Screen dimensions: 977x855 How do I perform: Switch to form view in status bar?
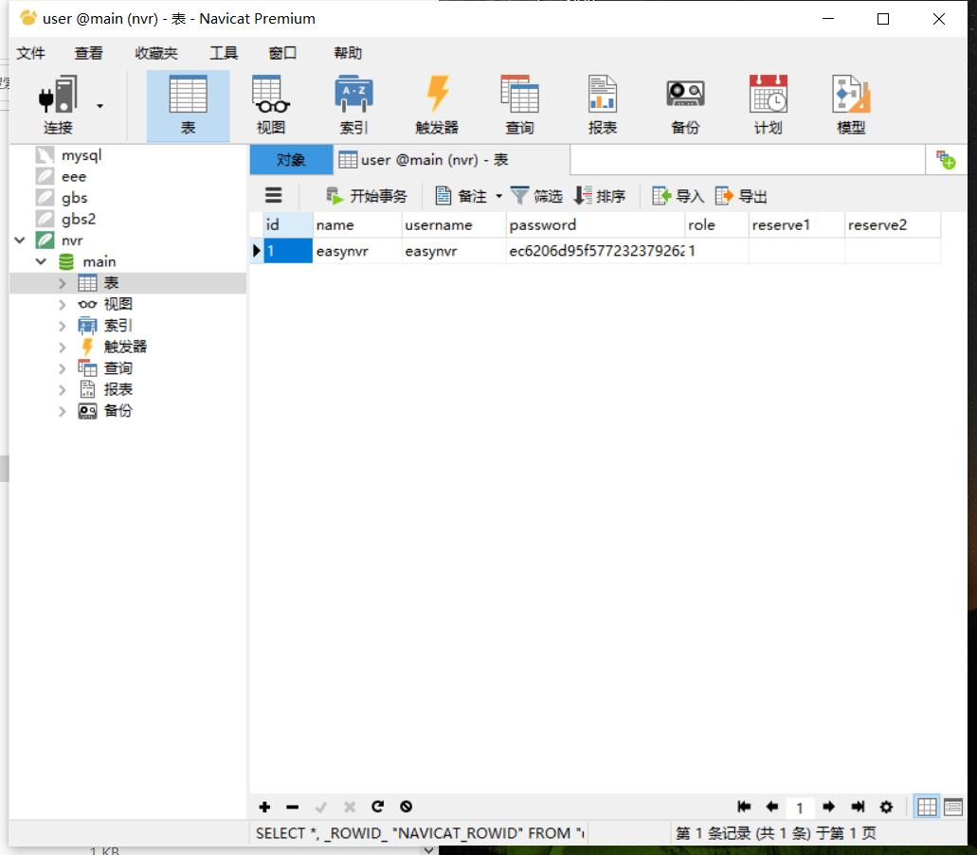pyautogui.click(x=952, y=807)
